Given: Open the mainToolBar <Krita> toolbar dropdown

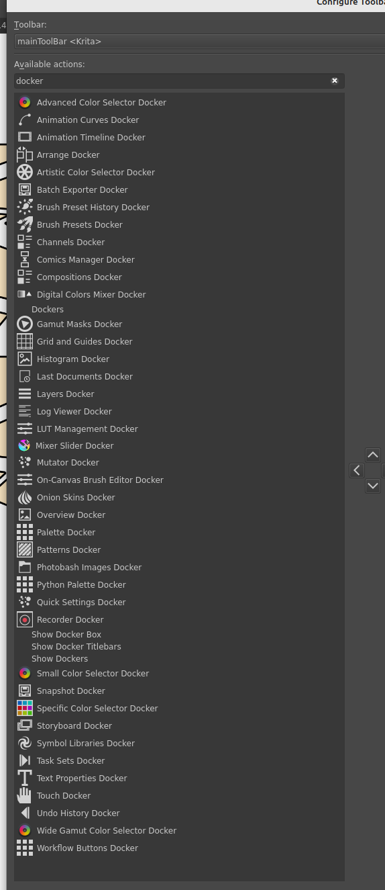Looking at the screenshot, I should (x=200, y=42).
